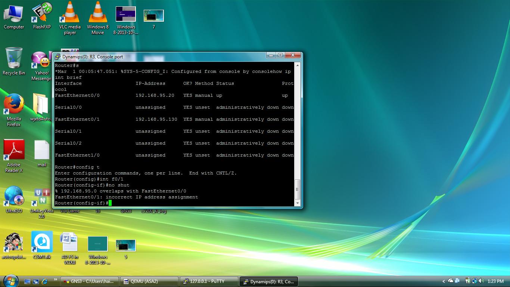
Task: Open the Recycle Bin
Action: 14,59
